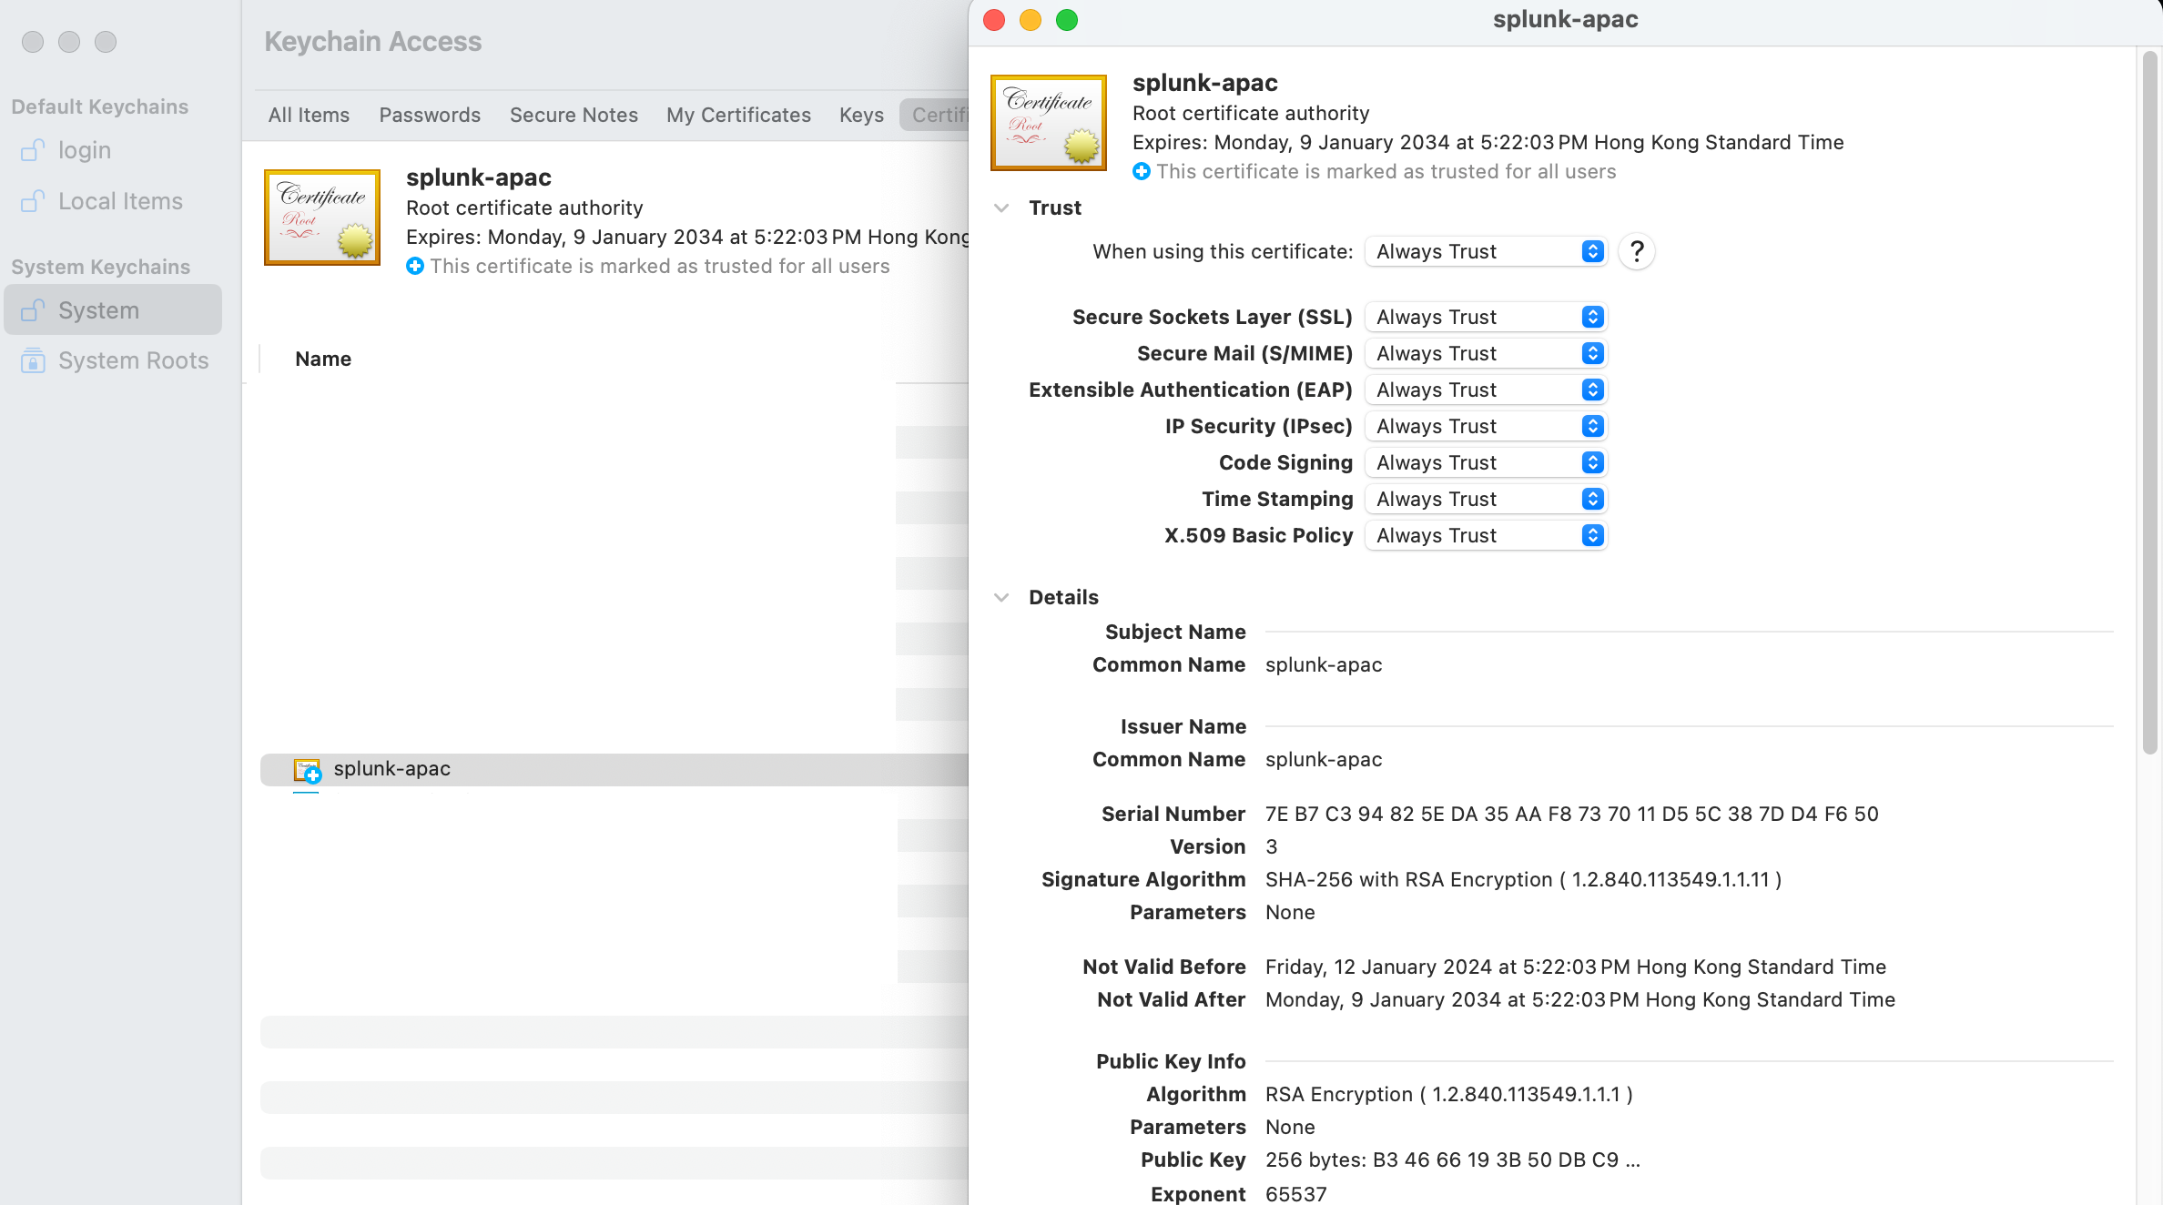2163x1205 pixels.
Task: Click the Name column header
Action: (323, 359)
